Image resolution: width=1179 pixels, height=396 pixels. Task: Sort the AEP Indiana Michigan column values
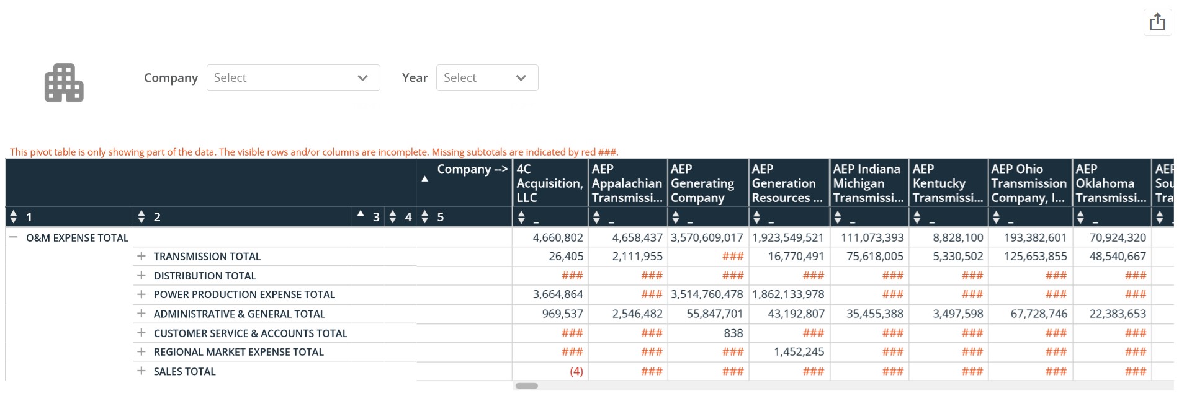[x=838, y=217]
